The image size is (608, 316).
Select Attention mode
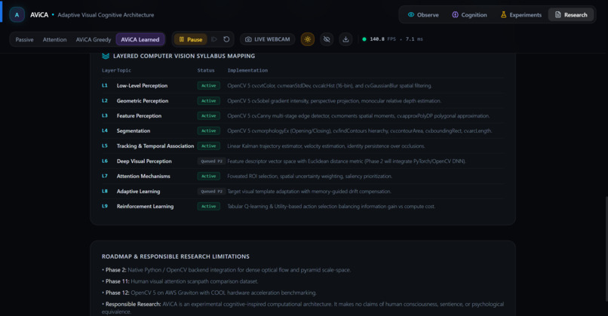54,39
